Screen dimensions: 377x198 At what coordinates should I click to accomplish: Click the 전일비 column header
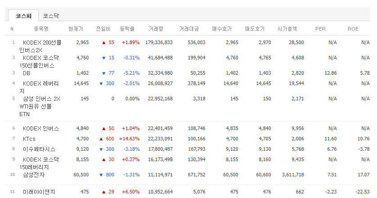103,29
